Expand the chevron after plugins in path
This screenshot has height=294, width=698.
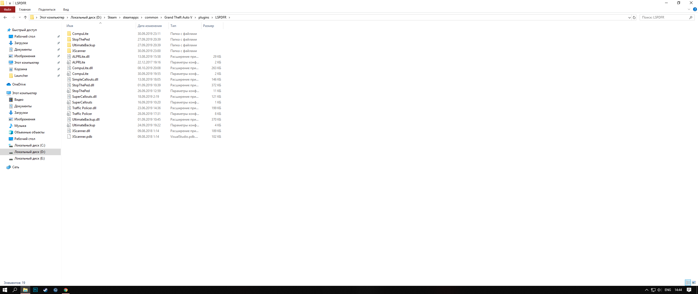[x=212, y=17]
